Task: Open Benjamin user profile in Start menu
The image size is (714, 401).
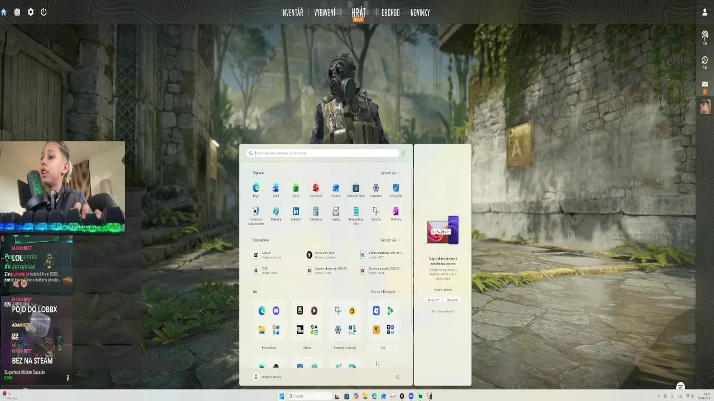Action: [268, 377]
